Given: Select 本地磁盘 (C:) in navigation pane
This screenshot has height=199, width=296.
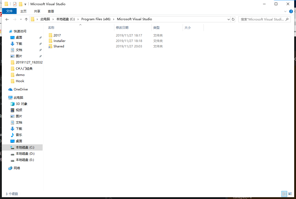Looking at the screenshot, I should click(x=25, y=147).
